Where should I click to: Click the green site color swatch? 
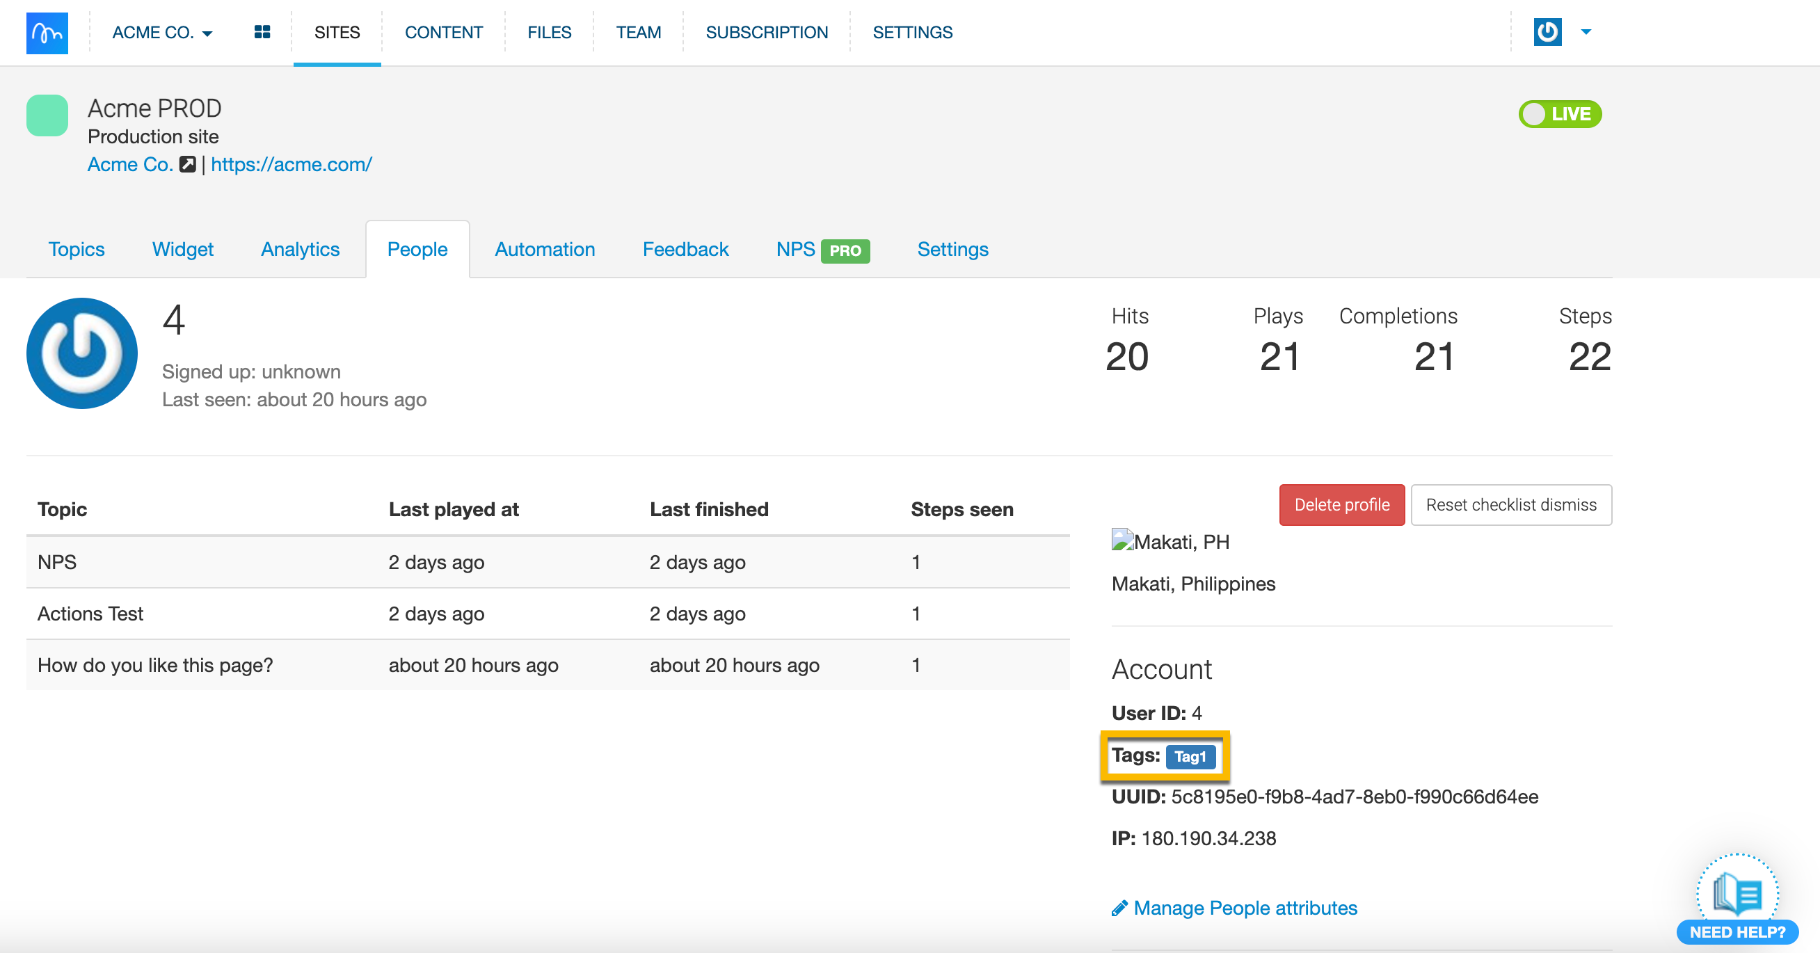pos(47,115)
